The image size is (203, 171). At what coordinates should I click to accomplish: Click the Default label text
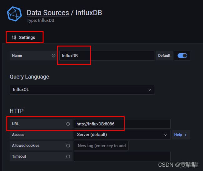(x=164, y=56)
